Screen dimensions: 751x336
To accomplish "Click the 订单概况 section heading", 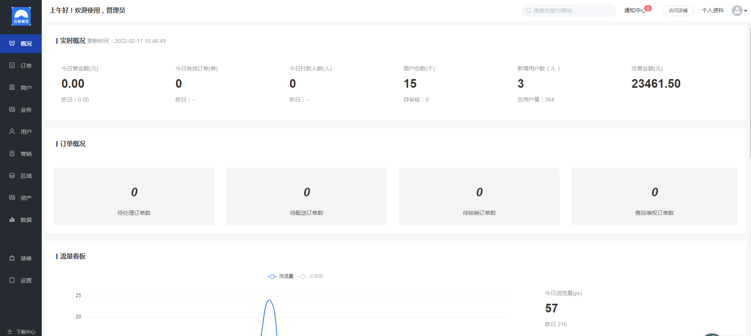I will click(x=72, y=144).
